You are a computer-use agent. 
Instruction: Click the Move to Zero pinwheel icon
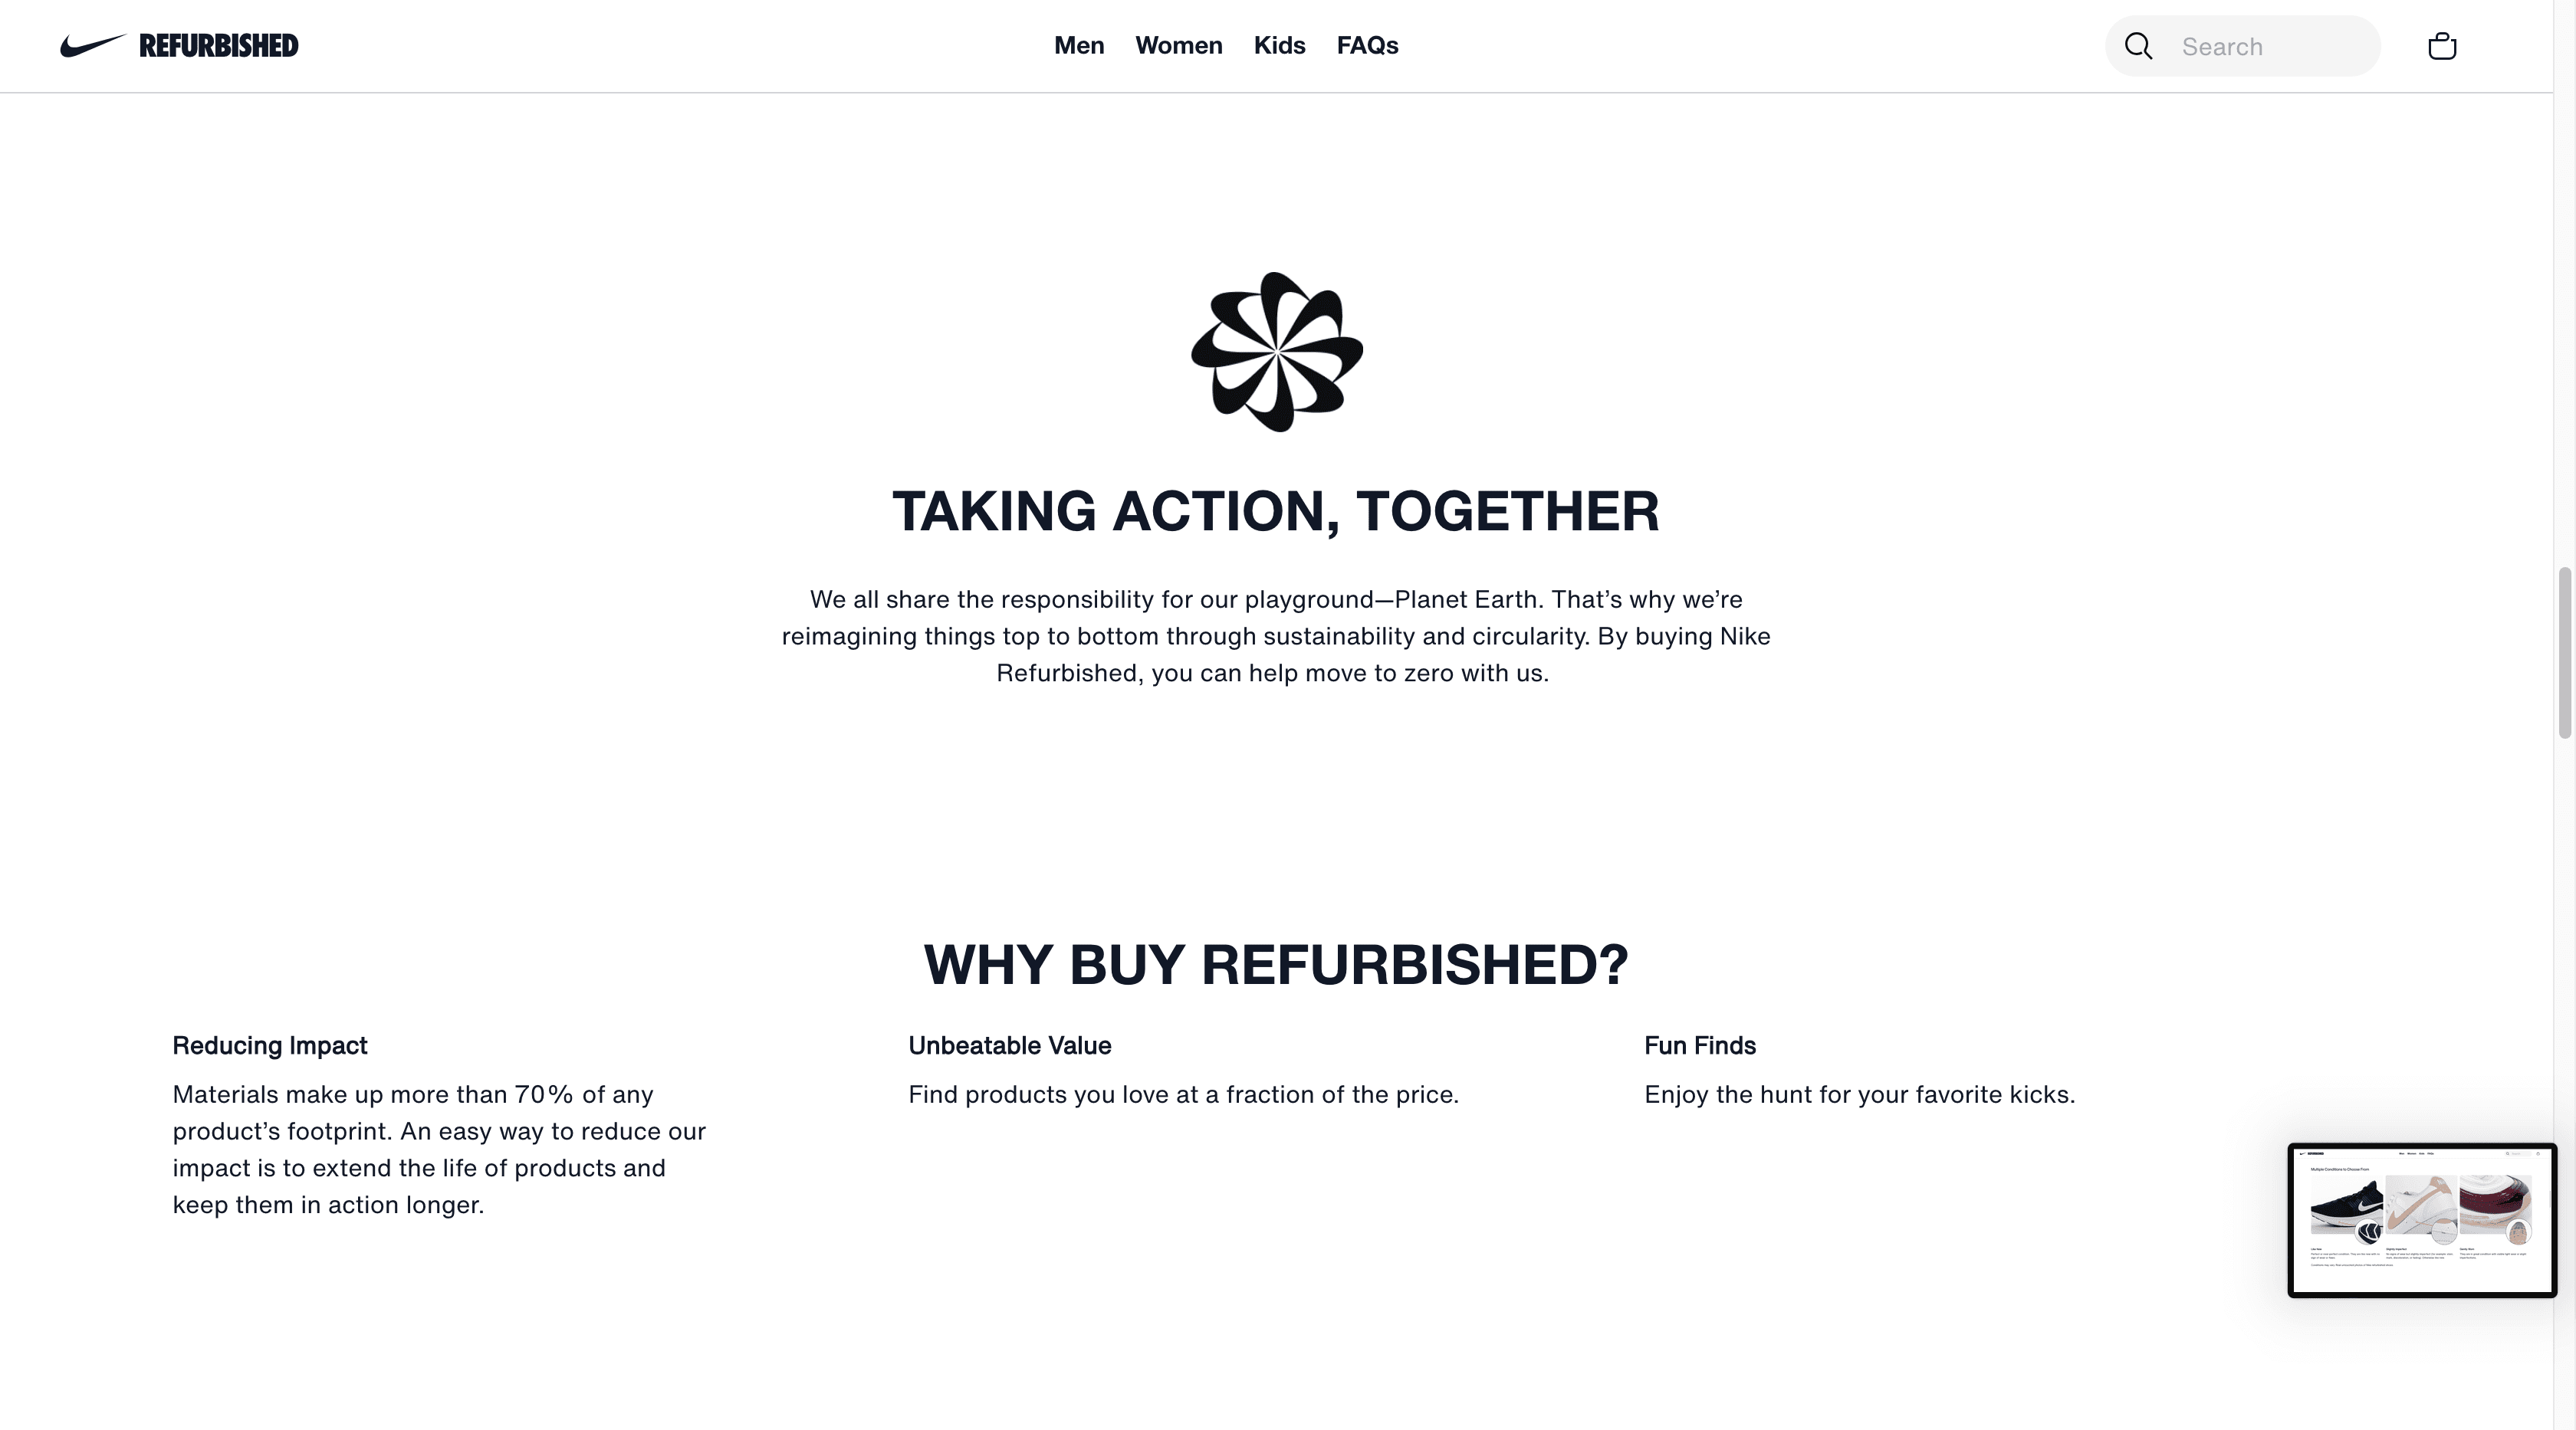pyautogui.click(x=1276, y=352)
